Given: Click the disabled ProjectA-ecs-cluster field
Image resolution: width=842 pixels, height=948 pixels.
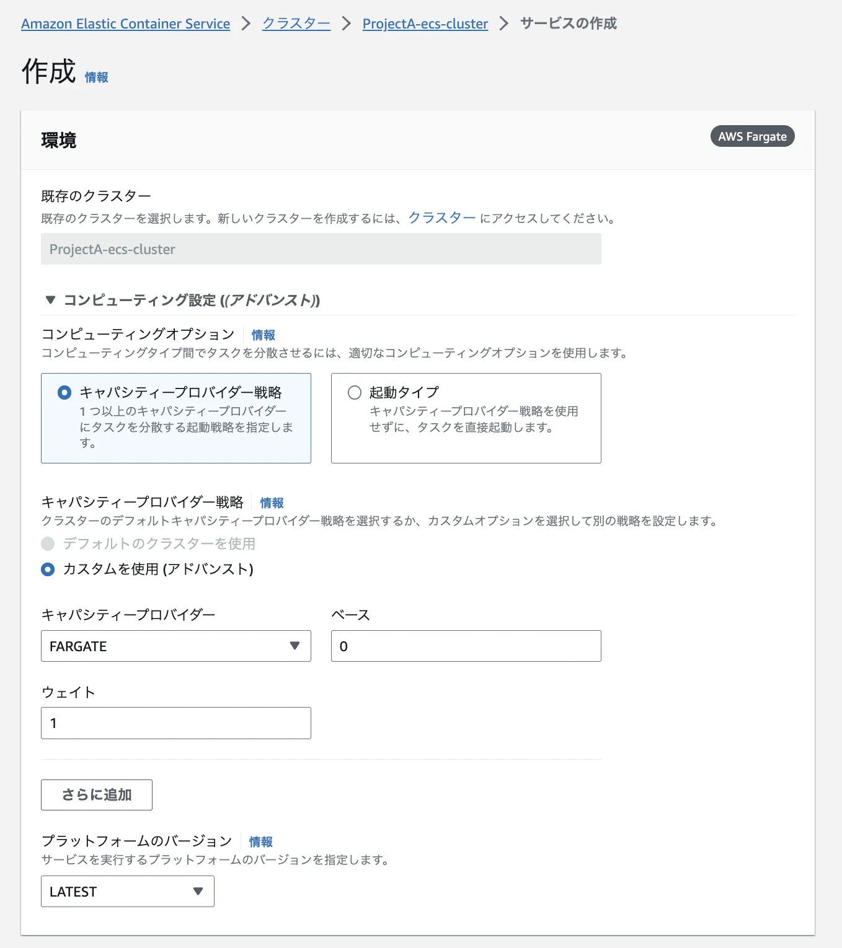Looking at the screenshot, I should pos(321,249).
